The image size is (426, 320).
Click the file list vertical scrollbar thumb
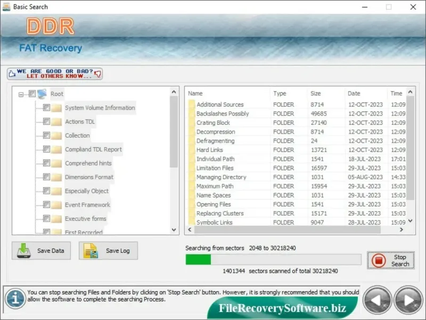point(410,148)
